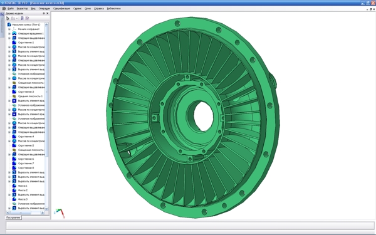This screenshot has height=235, width=376.
Task: Select the 'Скругление:8' tree entry
Action: pyautogui.click(x=26, y=168)
